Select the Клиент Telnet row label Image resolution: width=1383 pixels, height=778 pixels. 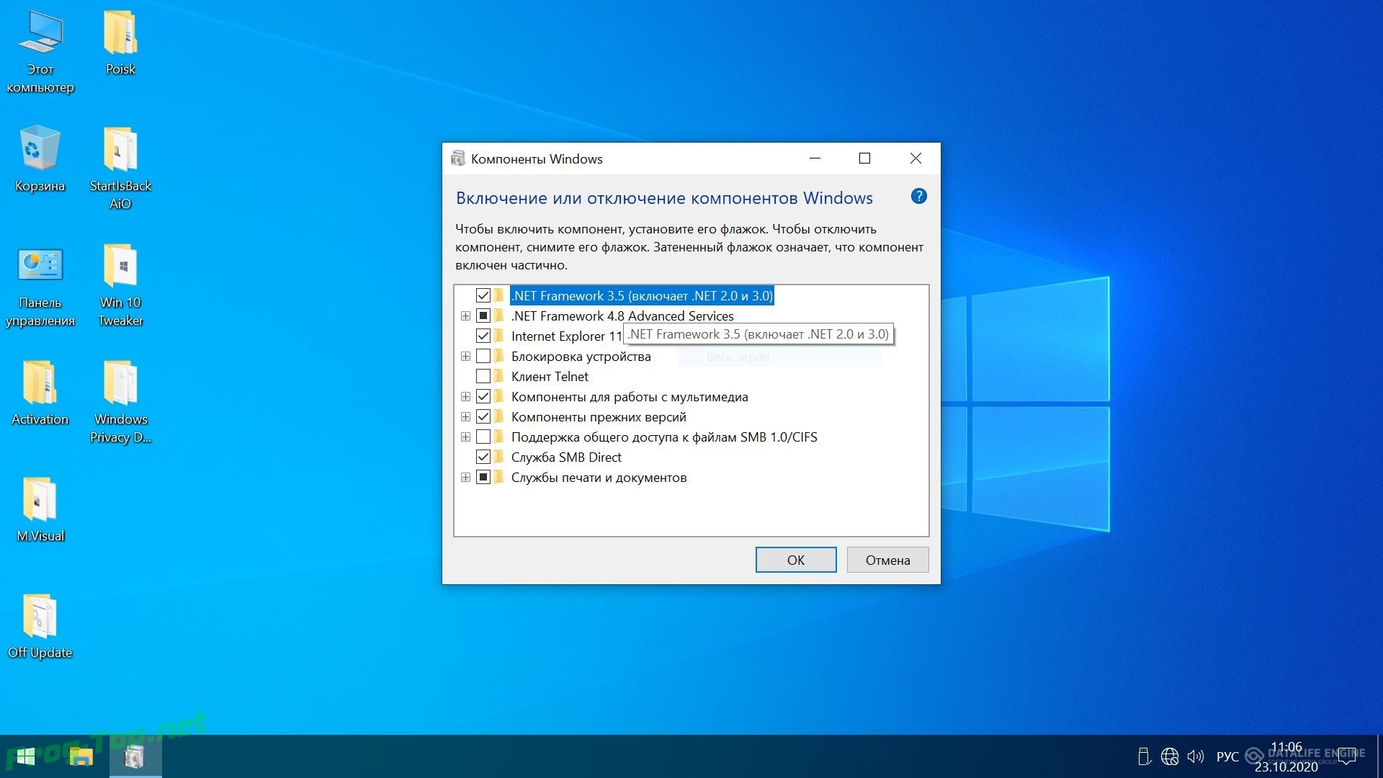click(550, 376)
